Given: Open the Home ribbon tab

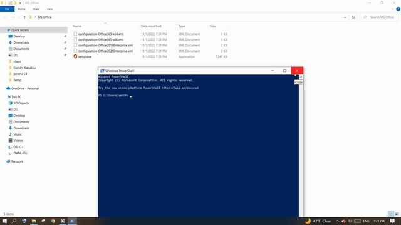Looking at the screenshot, I should click(22, 9).
